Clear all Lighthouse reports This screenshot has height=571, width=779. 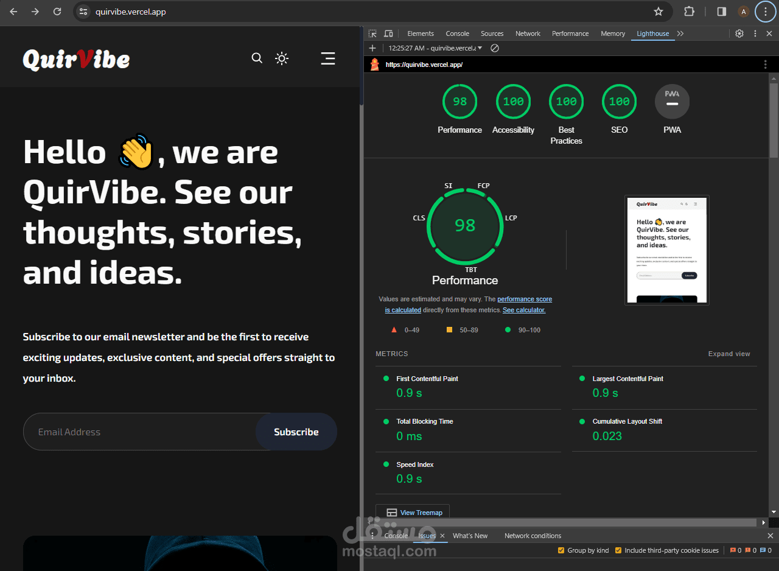point(495,48)
